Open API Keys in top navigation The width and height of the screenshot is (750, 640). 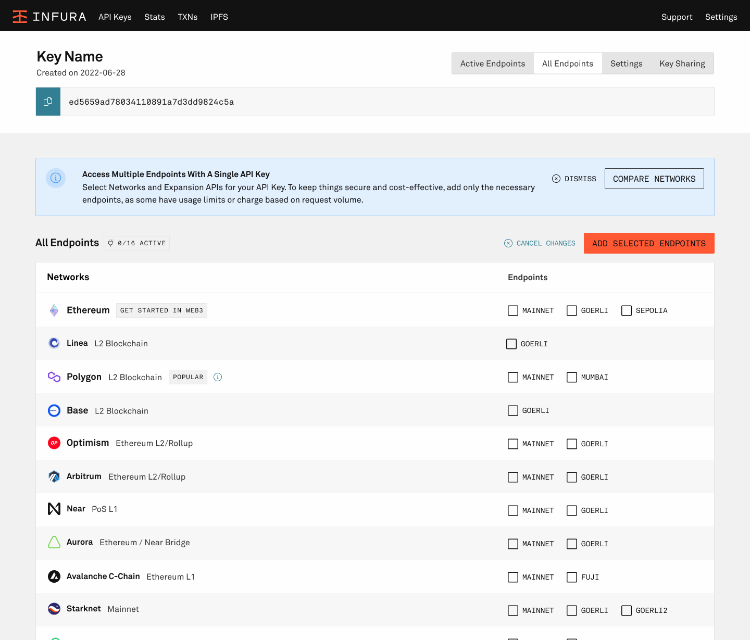pos(115,17)
